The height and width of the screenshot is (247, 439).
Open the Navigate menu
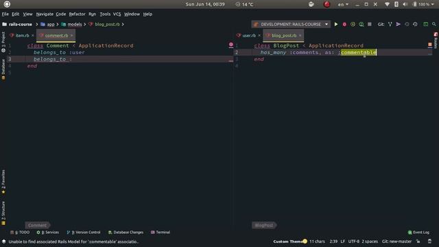coord(45,14)
